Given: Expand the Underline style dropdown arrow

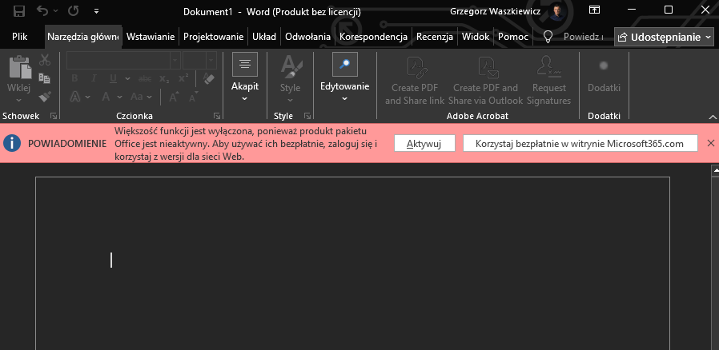Looking at the screenshot, I should pos(126,79).
